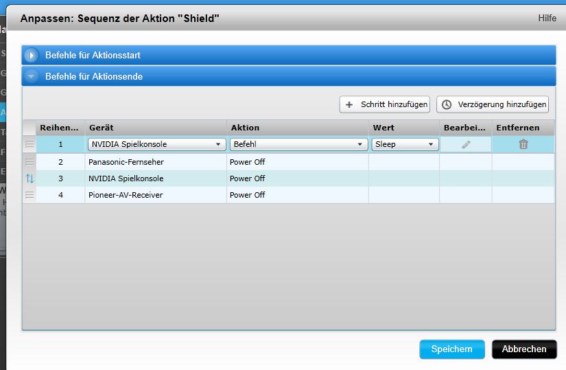Click the pencil edit icon in row 1
This screenshot has width=566, height=370.
[466, 145]
